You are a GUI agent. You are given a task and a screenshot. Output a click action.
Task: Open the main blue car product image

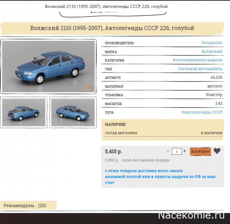[48, 66]
